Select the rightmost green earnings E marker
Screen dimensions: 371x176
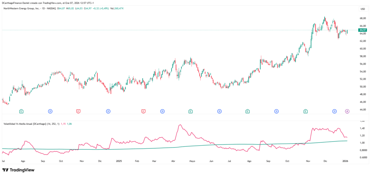(x=305, y=111)
